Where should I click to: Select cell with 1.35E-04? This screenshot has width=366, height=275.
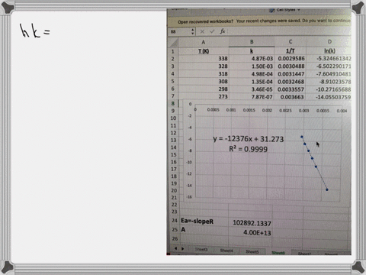(x=252, y=82)
